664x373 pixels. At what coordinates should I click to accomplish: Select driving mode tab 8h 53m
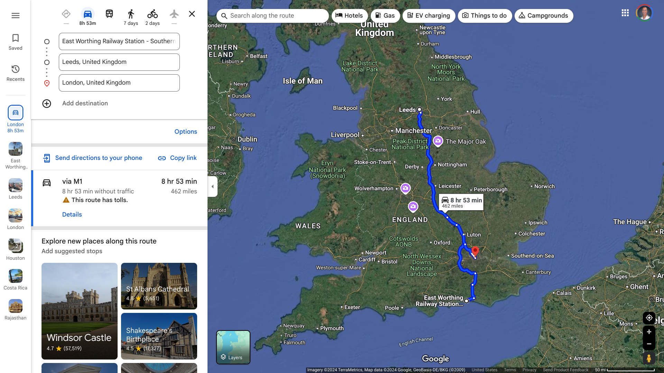[x=87, y=17]
